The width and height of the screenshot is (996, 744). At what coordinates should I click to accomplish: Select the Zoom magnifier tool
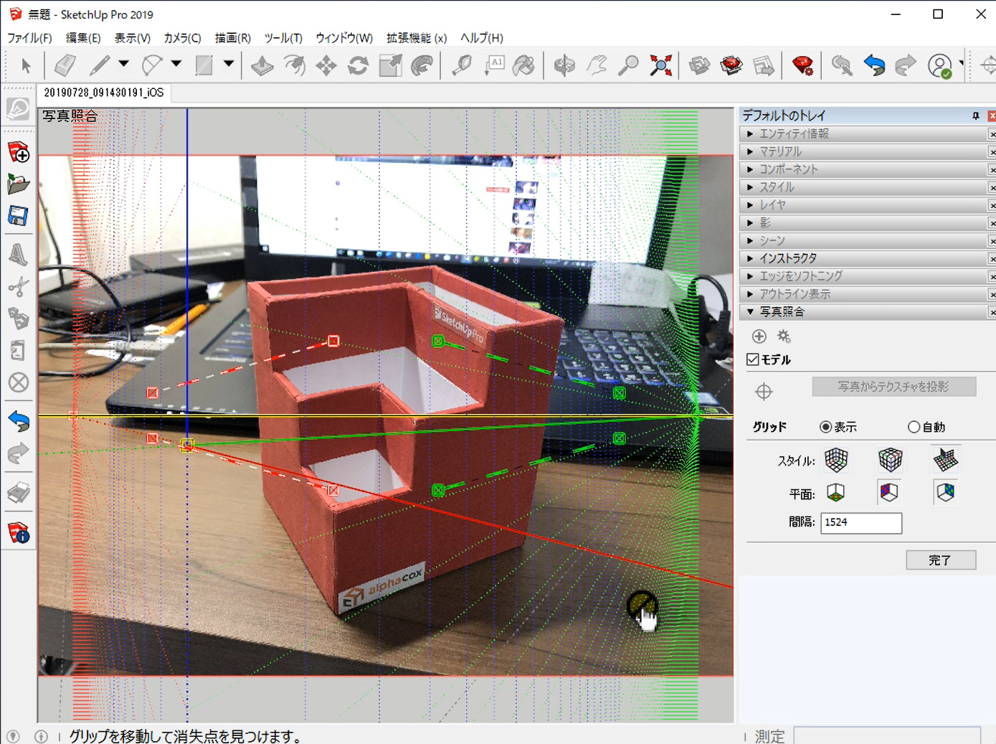click(628, 65)
